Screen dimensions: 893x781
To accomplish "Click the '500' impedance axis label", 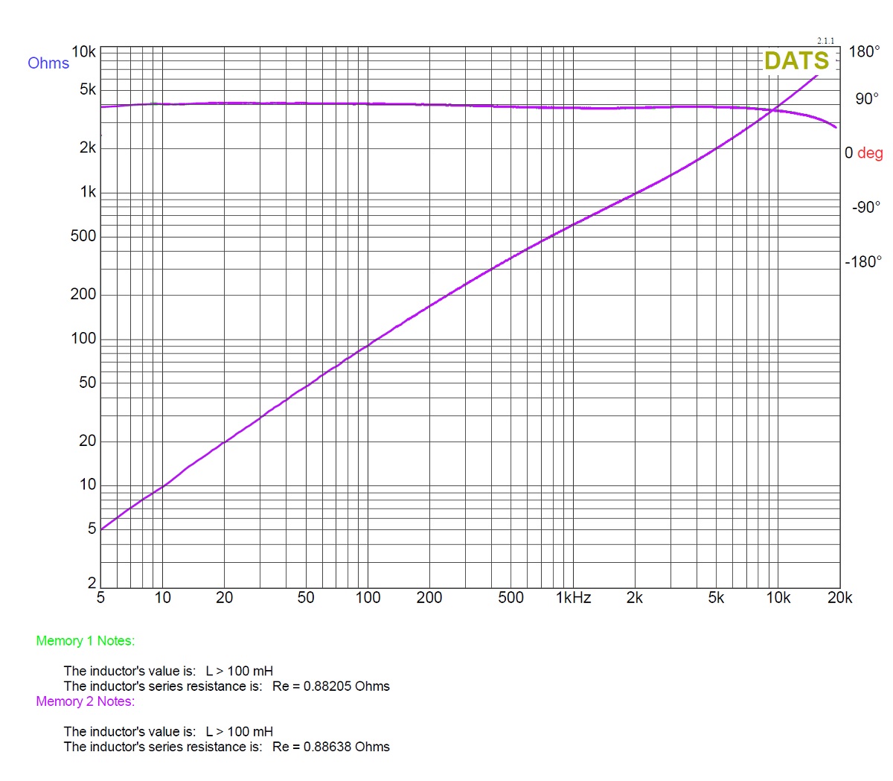I will (x=83, y=236).
